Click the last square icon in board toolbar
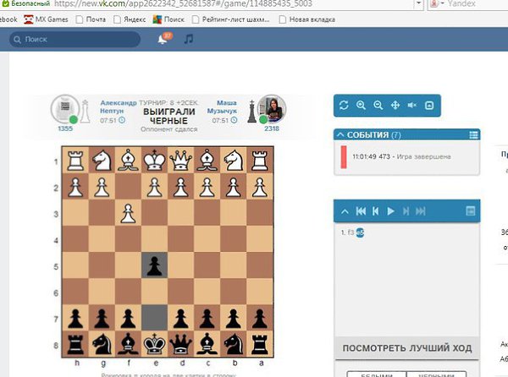Screen dimensions: 508x377 428,106
